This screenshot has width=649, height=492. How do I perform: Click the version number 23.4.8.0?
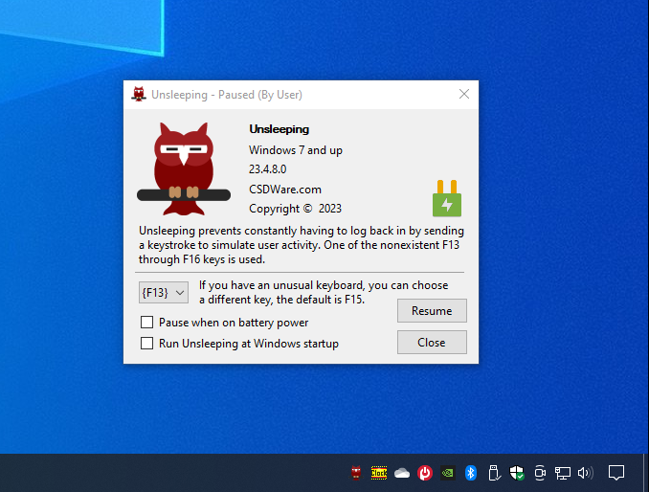pyautogui.click(x=267, y=168)
